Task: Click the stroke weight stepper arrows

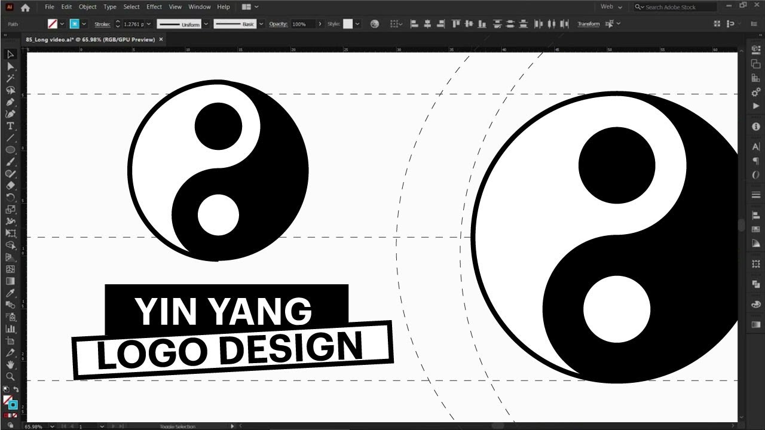Action: point(118,24)
